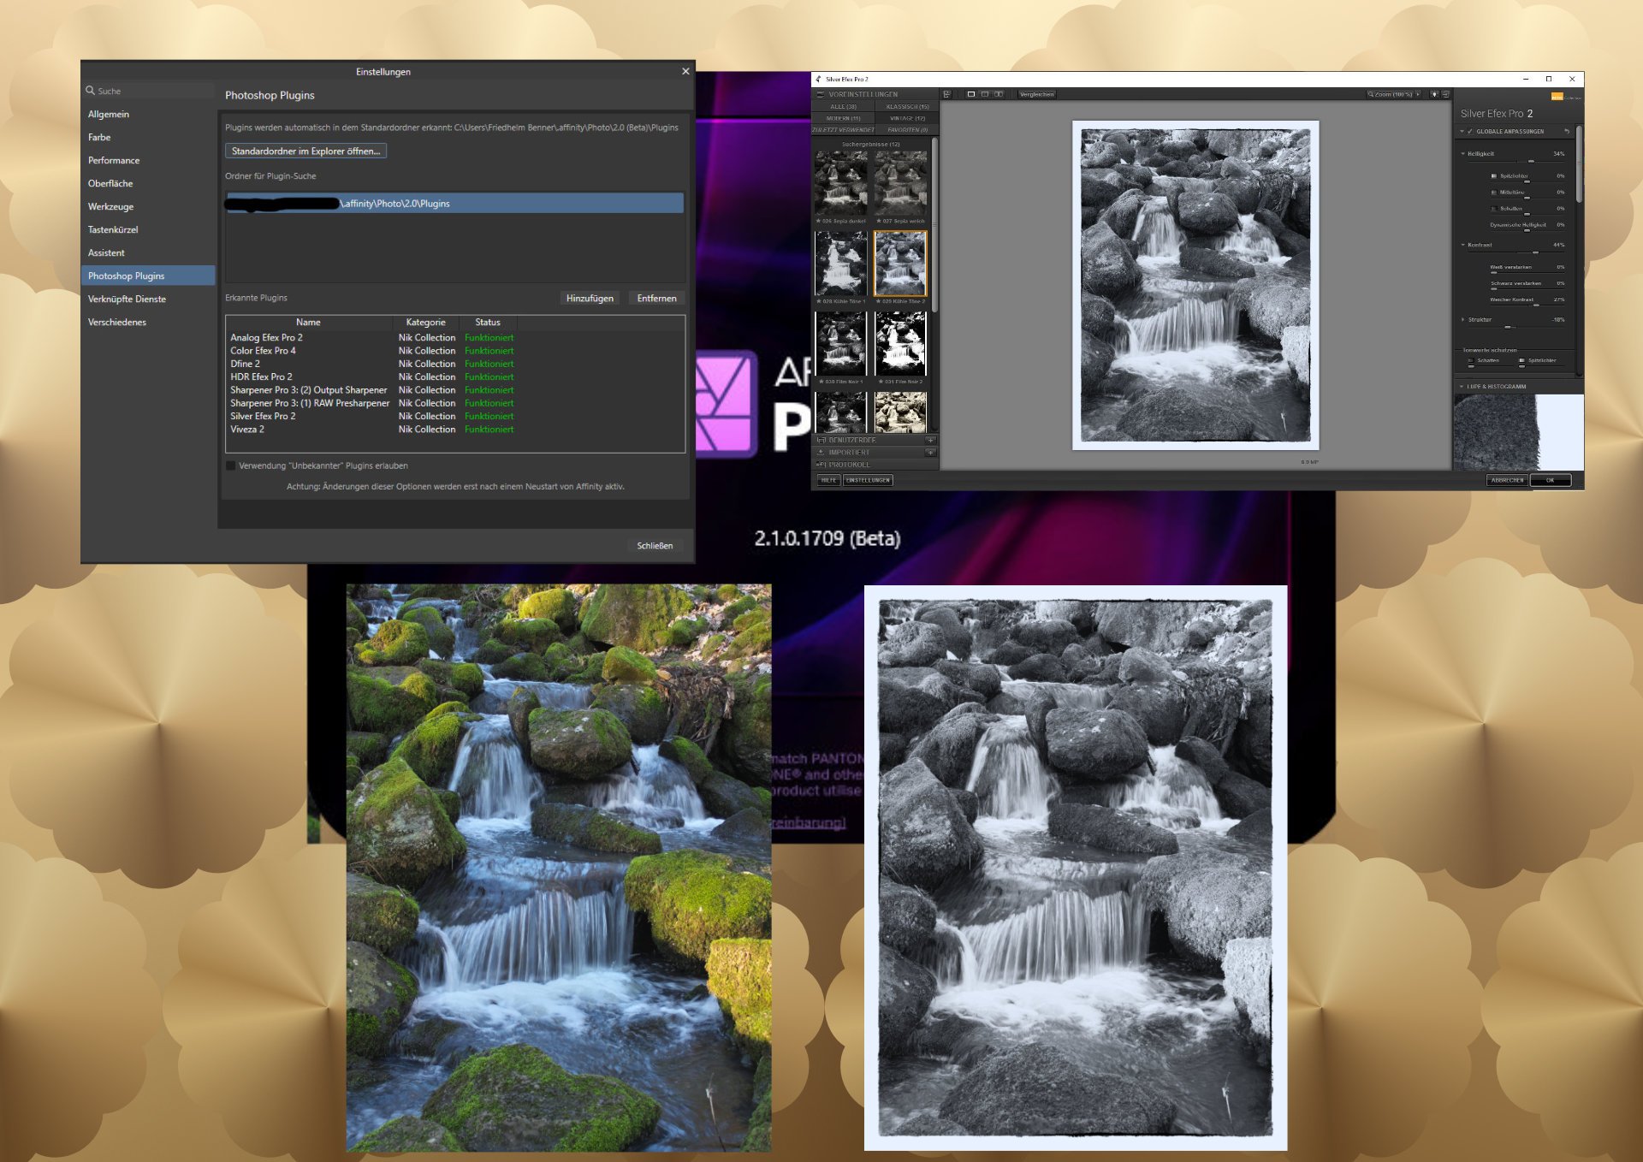Click the plus icon beside Importiert
Image resolution: width=1643 pixels, height=1162 pixels.
pyautogui.click(x=930, y=453)
